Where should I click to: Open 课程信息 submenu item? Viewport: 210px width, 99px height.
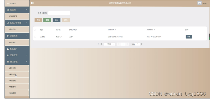pyautogui.click(x=17, y=68)
